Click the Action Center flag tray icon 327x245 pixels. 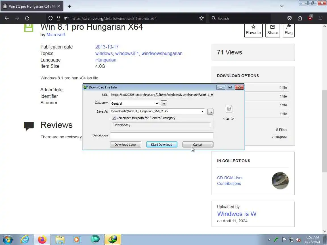(284, 240)
